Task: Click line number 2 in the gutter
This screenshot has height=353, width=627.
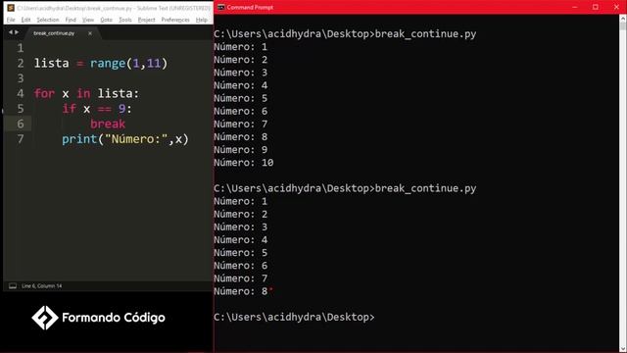Action: point(20,63)
